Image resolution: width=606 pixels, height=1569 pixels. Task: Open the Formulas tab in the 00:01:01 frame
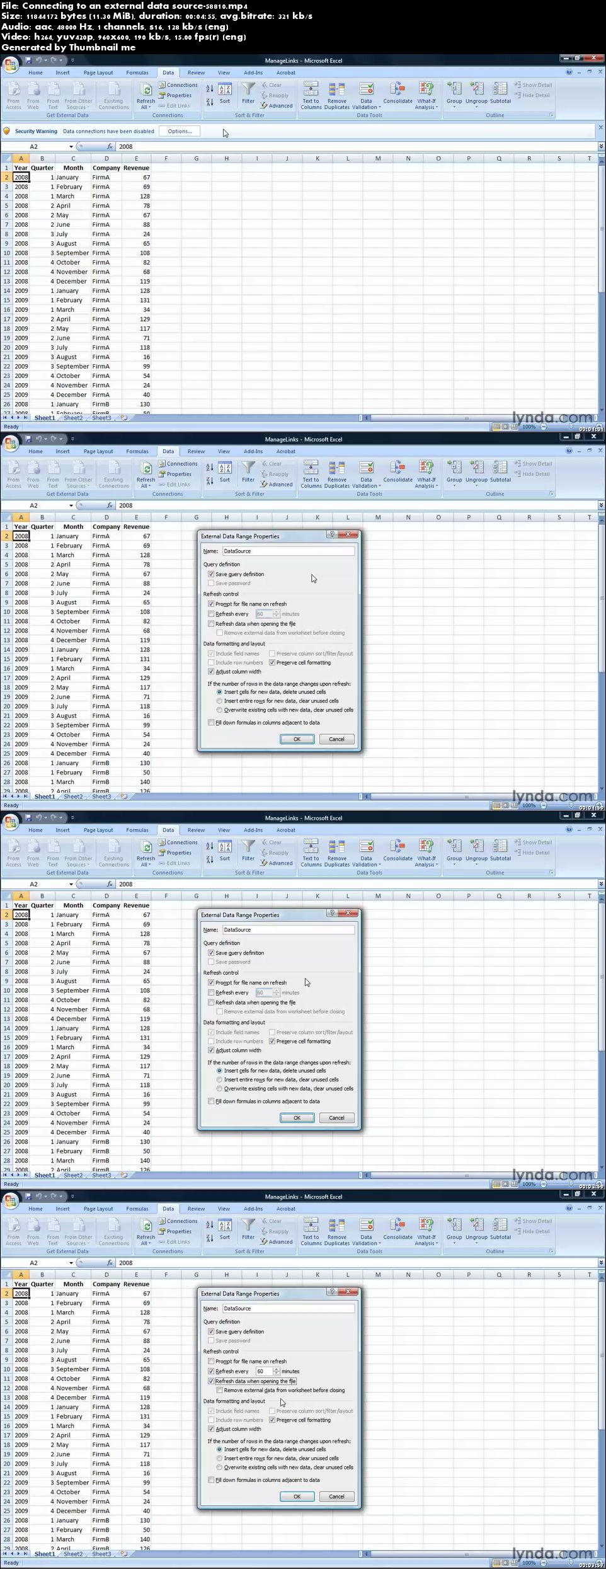[x=137, y=72]
